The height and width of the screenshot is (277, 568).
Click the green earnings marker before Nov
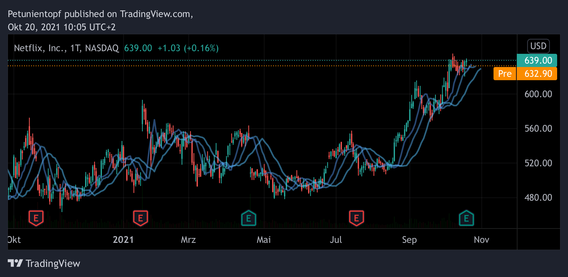[x=466, y=218]
